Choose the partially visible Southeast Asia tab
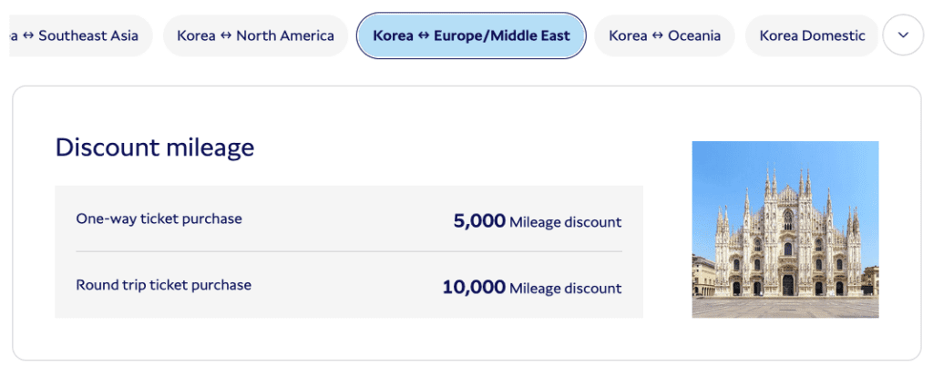The image size is (933, 366). coord(82,36)
